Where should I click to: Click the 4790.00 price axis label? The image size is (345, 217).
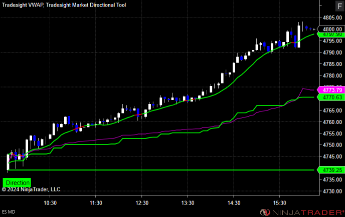click(332, 52)
